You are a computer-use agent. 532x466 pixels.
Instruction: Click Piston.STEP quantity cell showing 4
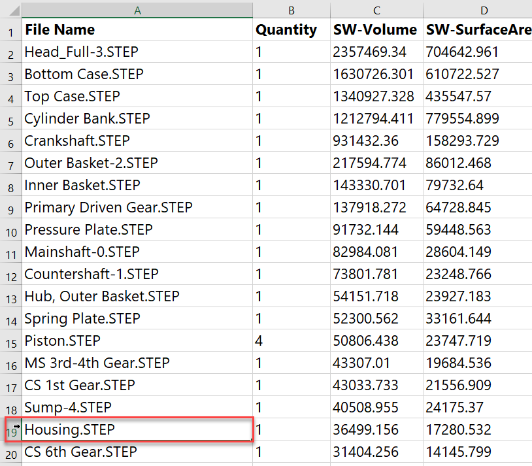[291, 341]
